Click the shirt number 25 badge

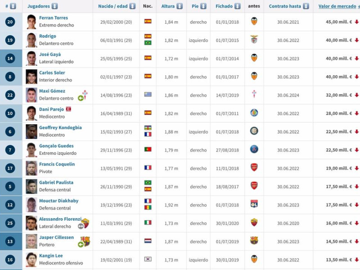point(10,223)
